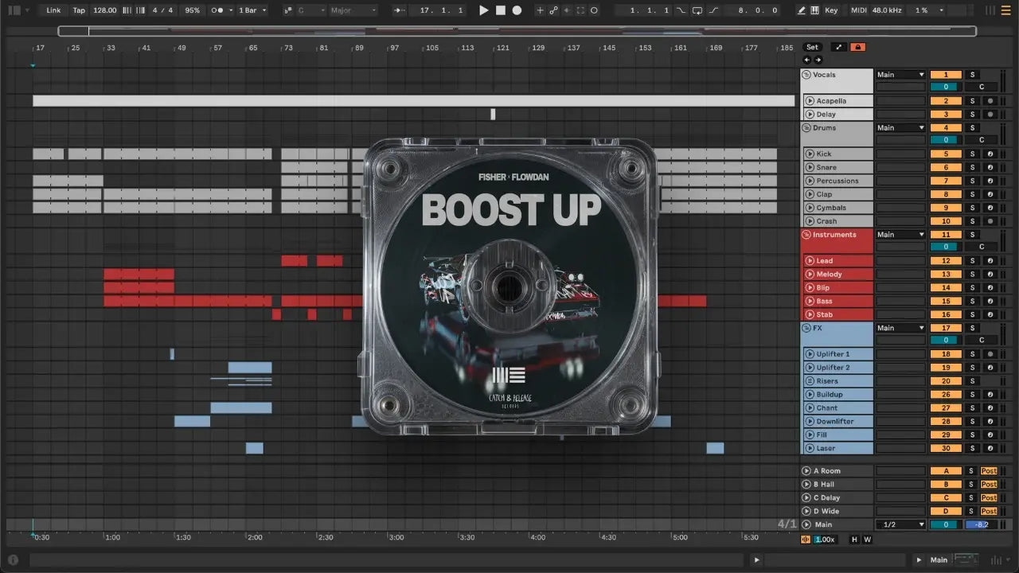1019x573 pixels.
Task: Arm the Delay track for recording
Action: [990, 115]
